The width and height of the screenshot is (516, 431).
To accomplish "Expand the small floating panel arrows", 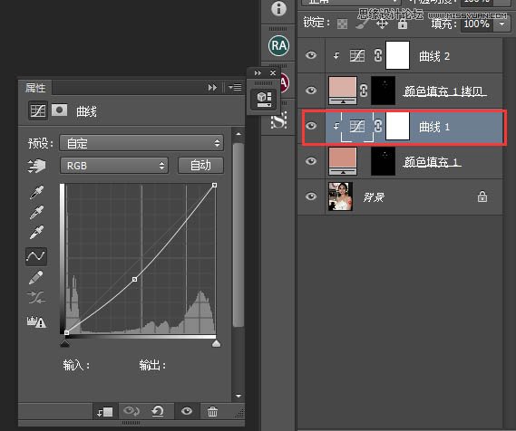I will [x=258, y=73].
